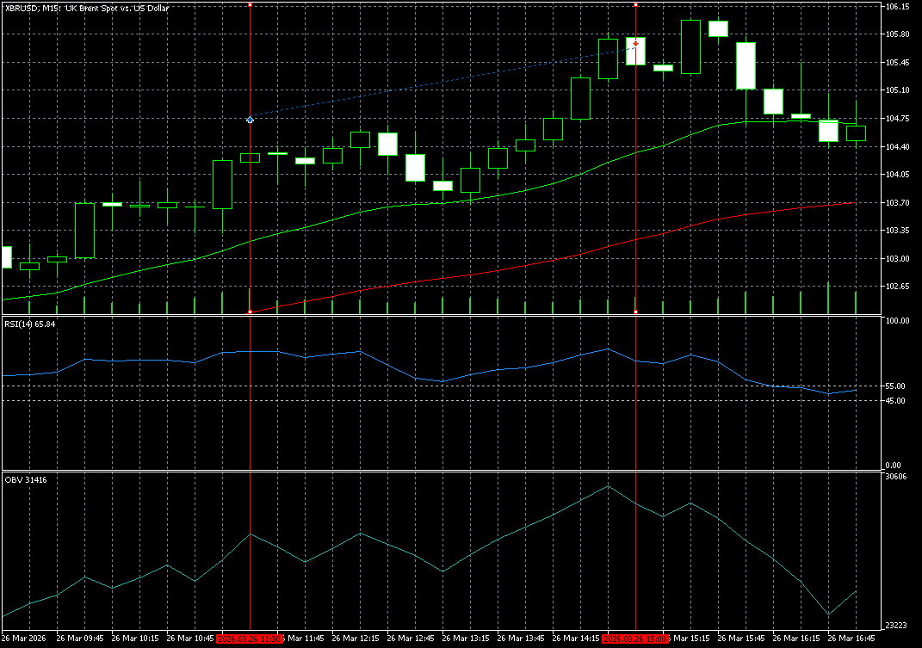Click the 104.75 price axis label
922x648 pixels.
pos(897,118)
